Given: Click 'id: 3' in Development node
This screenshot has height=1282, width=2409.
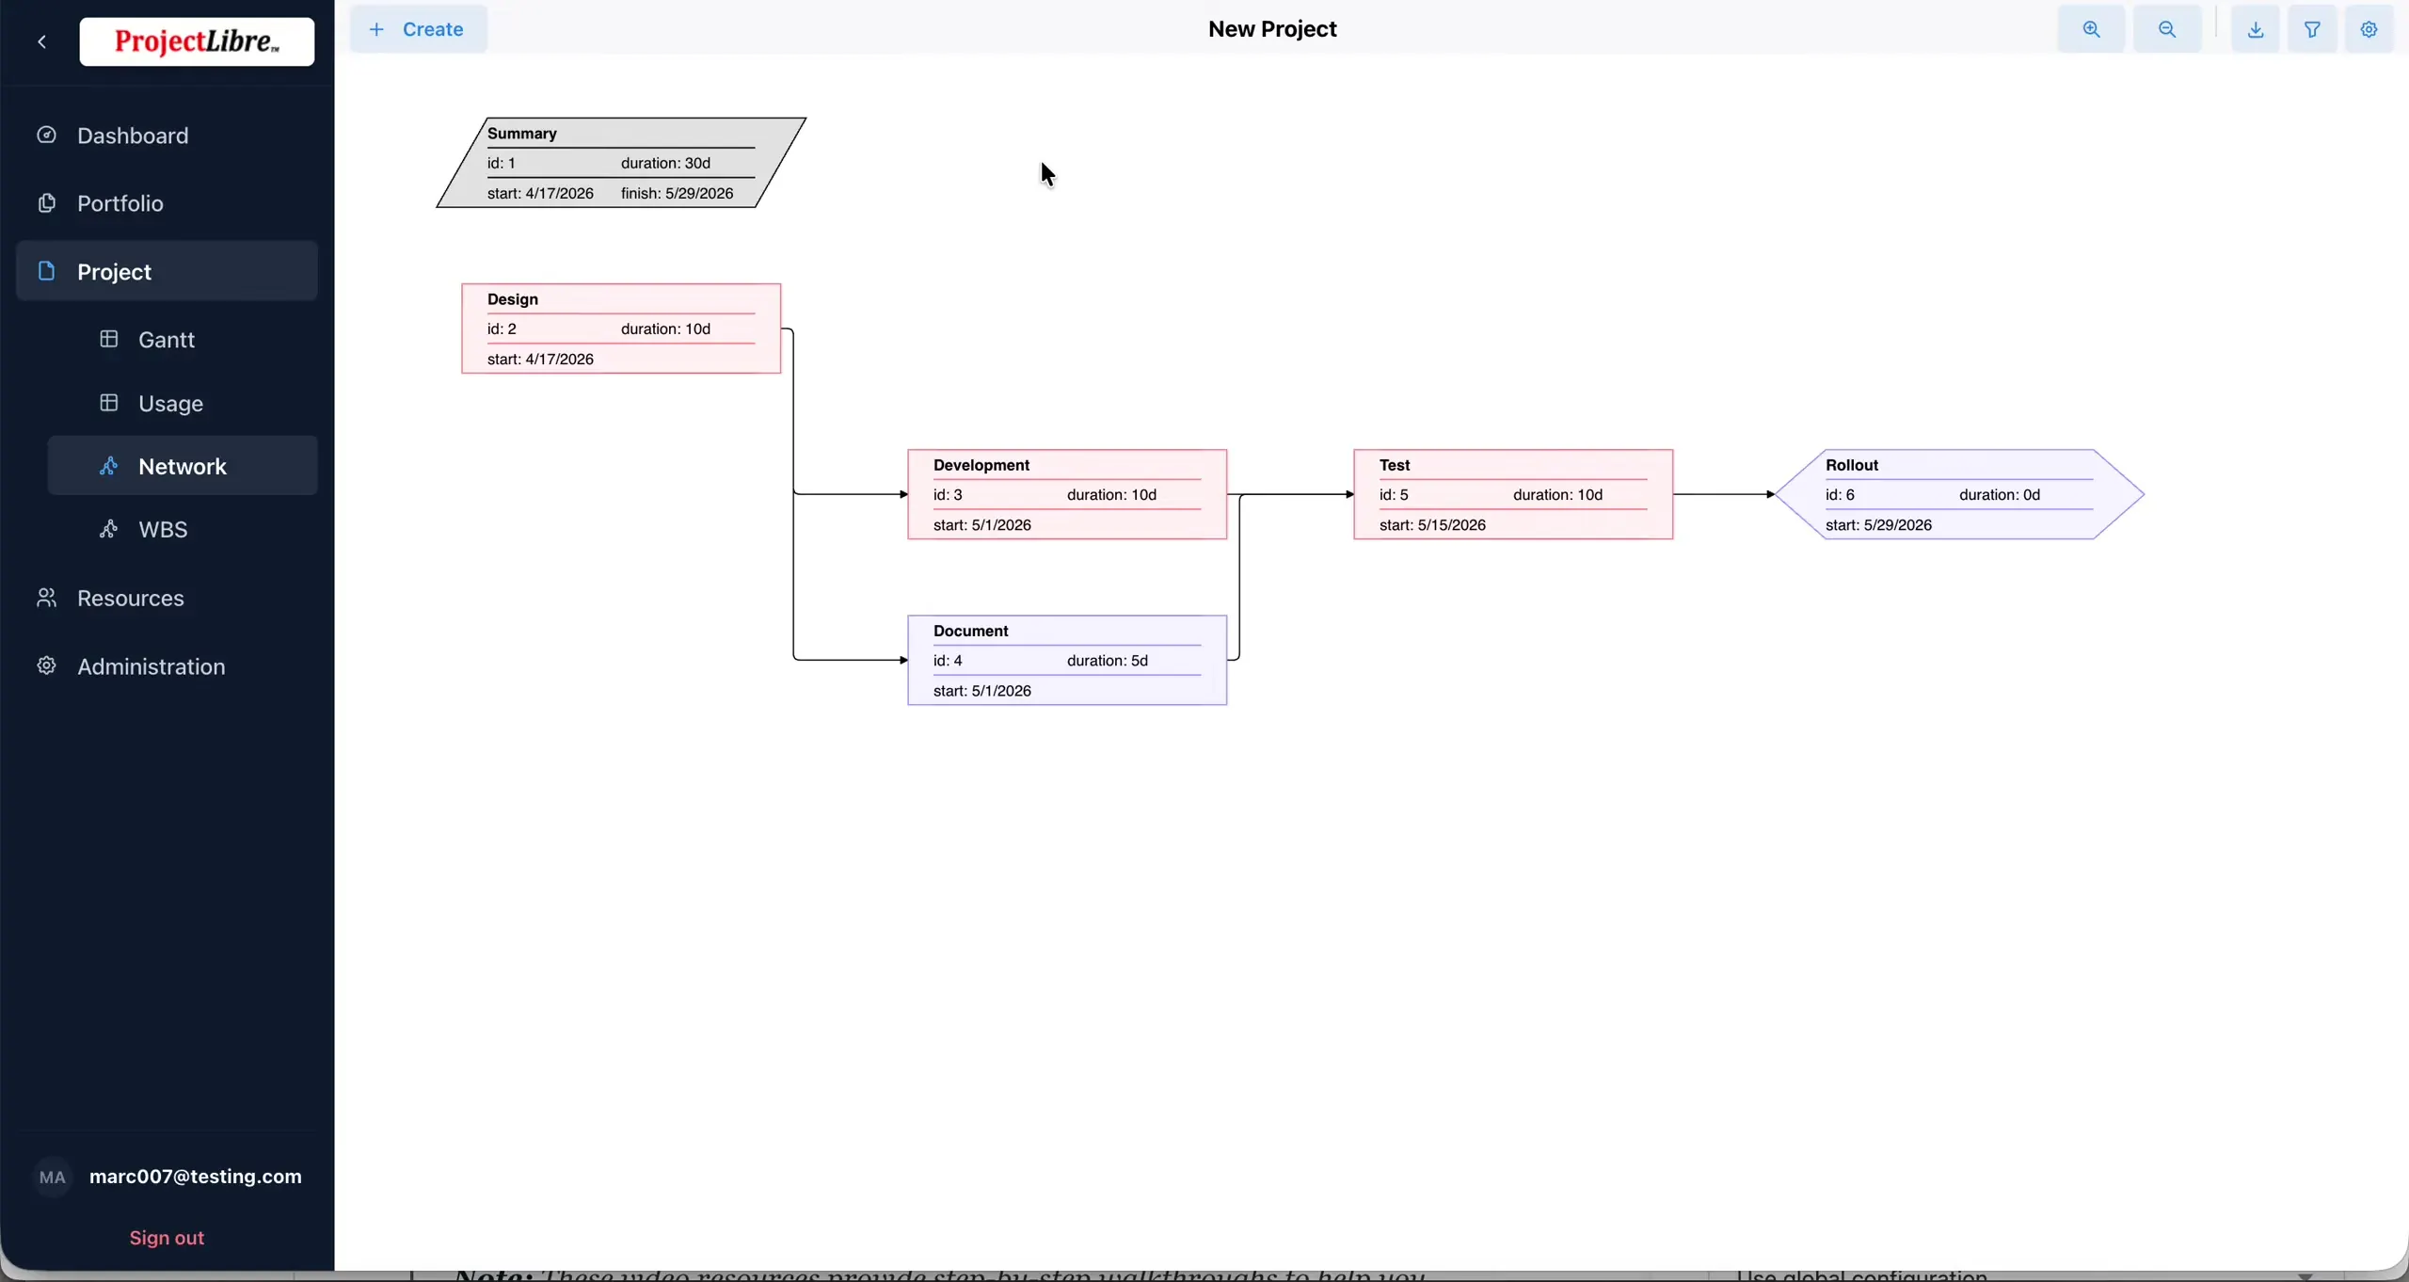Looking at the screenshot, I should [x=948, y=495].
